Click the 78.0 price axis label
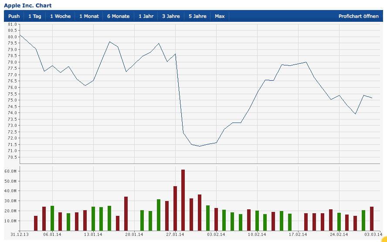Image resolution: width=387 pixels, height=242 pixels. point(12,62)
